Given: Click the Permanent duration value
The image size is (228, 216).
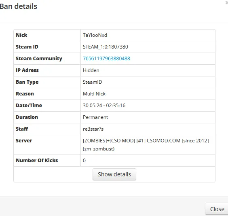Looking at the screenshot, I should tap(95, 117).
